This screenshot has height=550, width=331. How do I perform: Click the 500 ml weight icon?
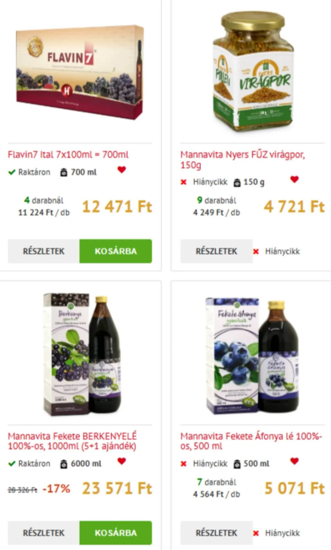[x=237, y=464]
